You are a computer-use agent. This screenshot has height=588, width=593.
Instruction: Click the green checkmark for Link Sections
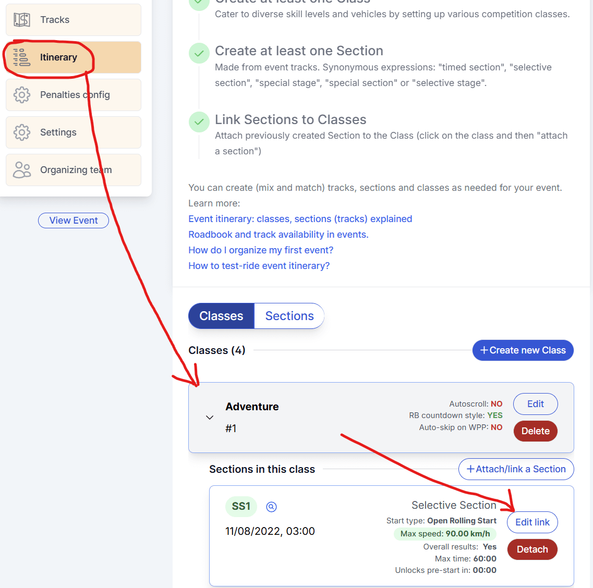point(199,122)
